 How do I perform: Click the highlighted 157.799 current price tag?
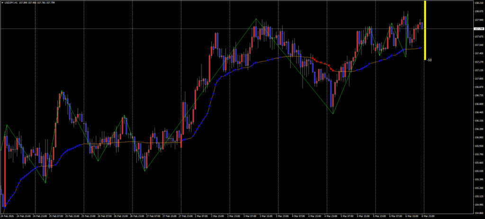click(x=478, y=29)
